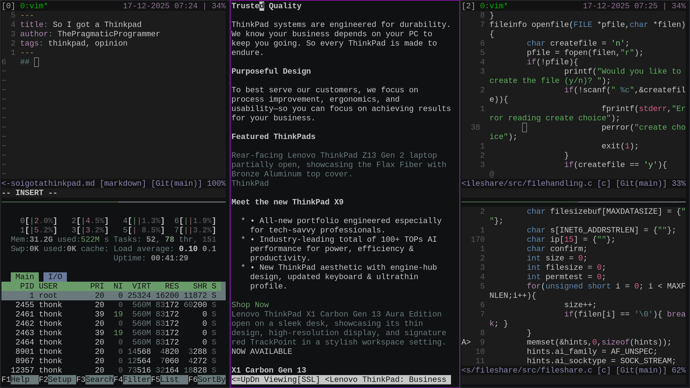
Task: Select the Main tab in htop
Action: (x=24, y=277)
